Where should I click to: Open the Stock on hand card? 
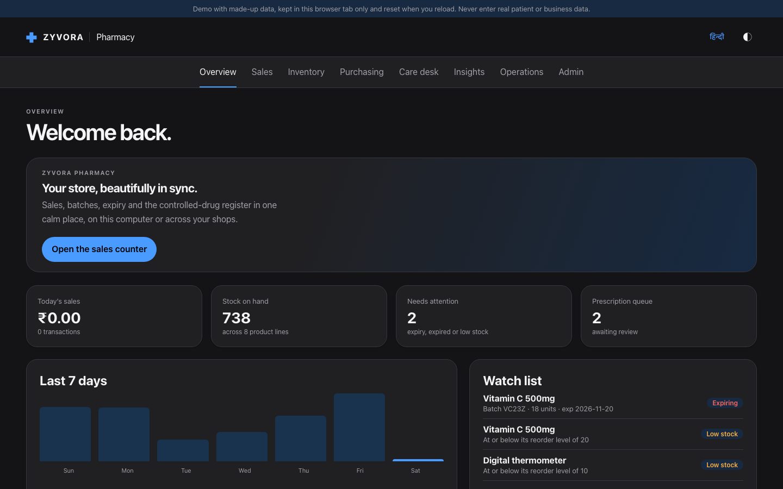click(x=299, y=316)
